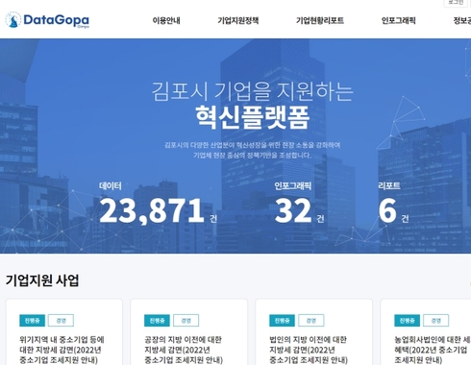Open the 공장의 지방 이전 지방세 감면 card
The image size is (471, 365).
188,332
